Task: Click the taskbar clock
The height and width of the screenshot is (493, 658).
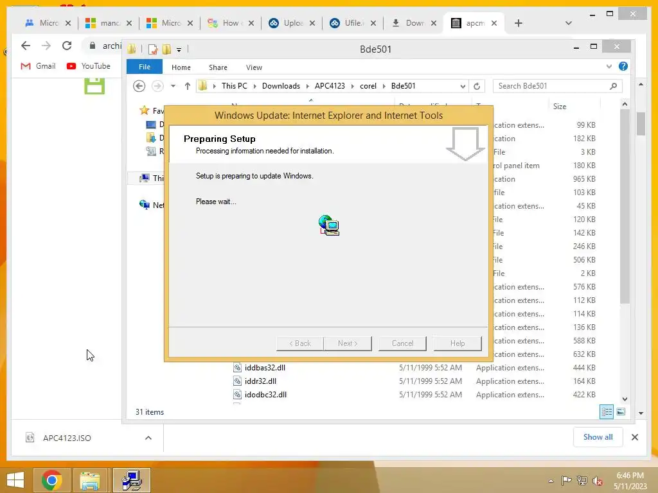Action: [630, 481]
